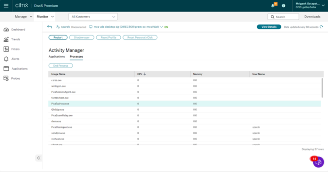Image resolution: width=328 pixels, height=172 pixels.
Task: Click the Trends chart icon
Action: point(6,39)
